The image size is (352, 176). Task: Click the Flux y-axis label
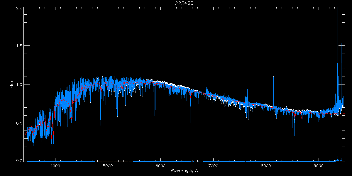[x=12, y=84]
